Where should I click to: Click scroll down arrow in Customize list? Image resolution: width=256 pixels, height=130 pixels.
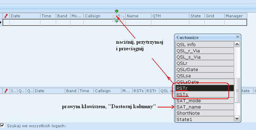[237, 119]
